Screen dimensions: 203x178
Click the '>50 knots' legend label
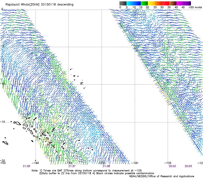(x=195, y=7)
